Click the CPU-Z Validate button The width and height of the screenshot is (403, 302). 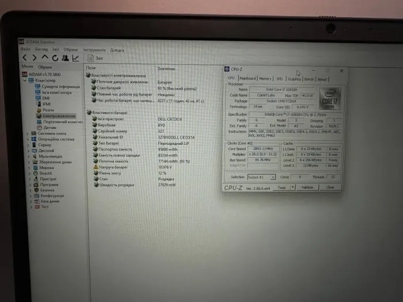click(x=307, y=187)
